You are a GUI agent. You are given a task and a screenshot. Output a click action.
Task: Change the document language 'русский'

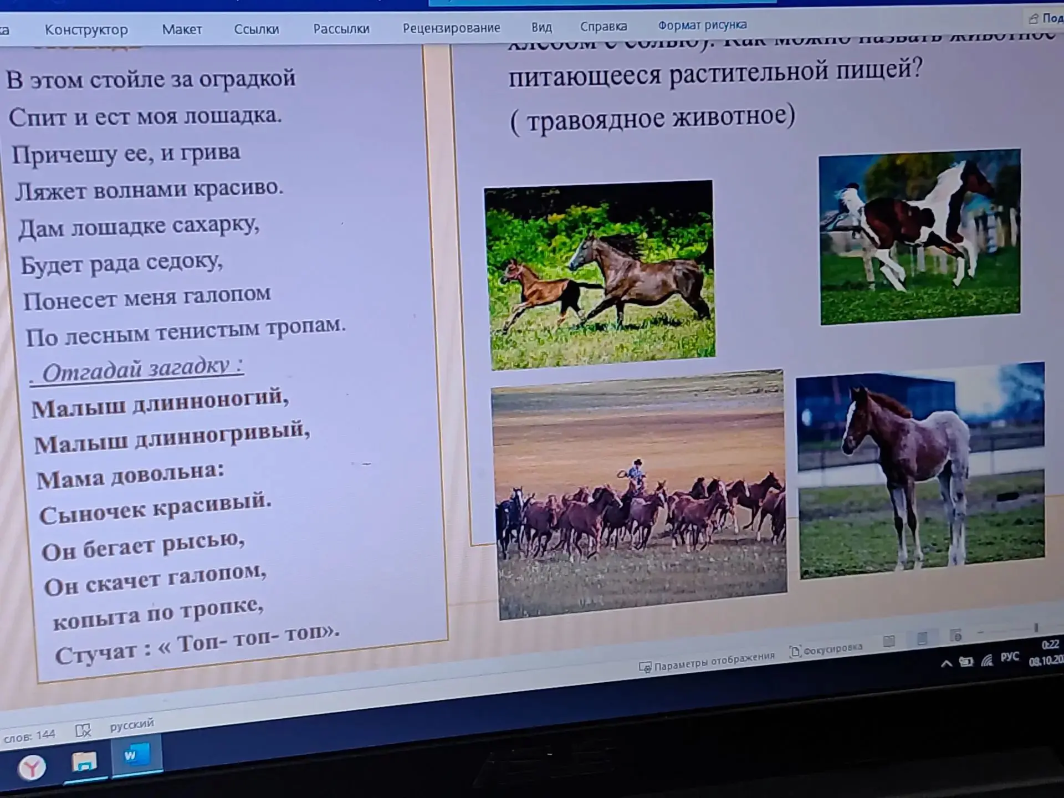coord(132,725)
